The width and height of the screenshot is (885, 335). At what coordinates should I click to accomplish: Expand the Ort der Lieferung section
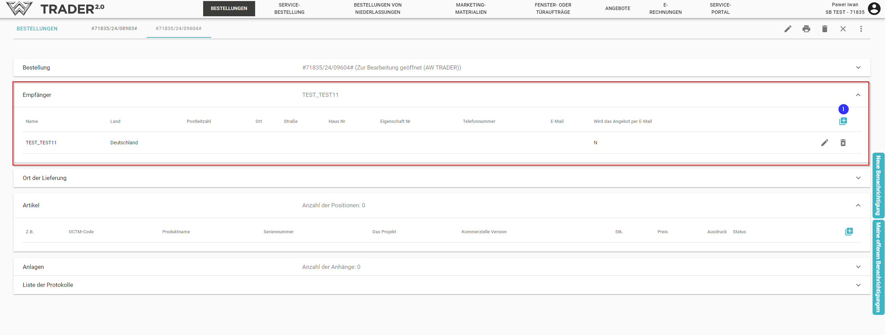(x=858, y=178)
